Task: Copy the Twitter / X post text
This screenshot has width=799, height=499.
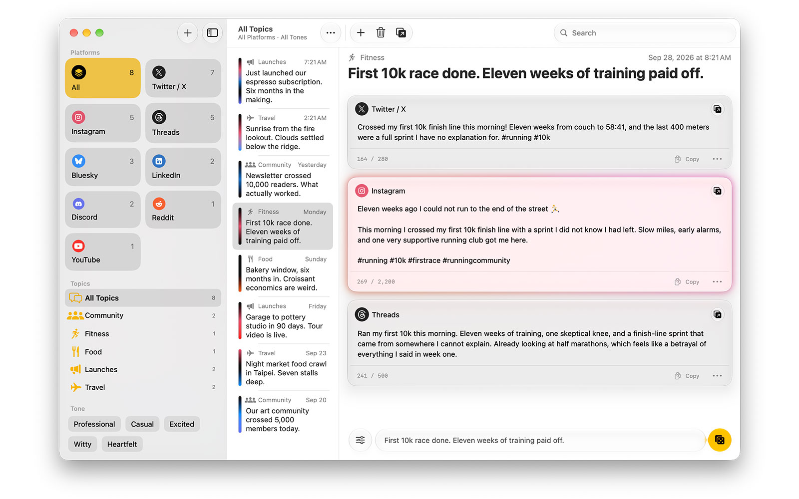Action: tap(687, 159)
